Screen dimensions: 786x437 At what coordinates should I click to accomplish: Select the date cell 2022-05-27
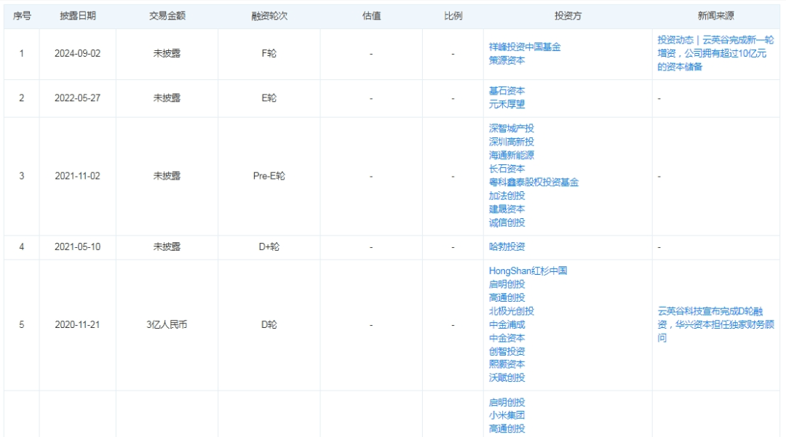78,98
